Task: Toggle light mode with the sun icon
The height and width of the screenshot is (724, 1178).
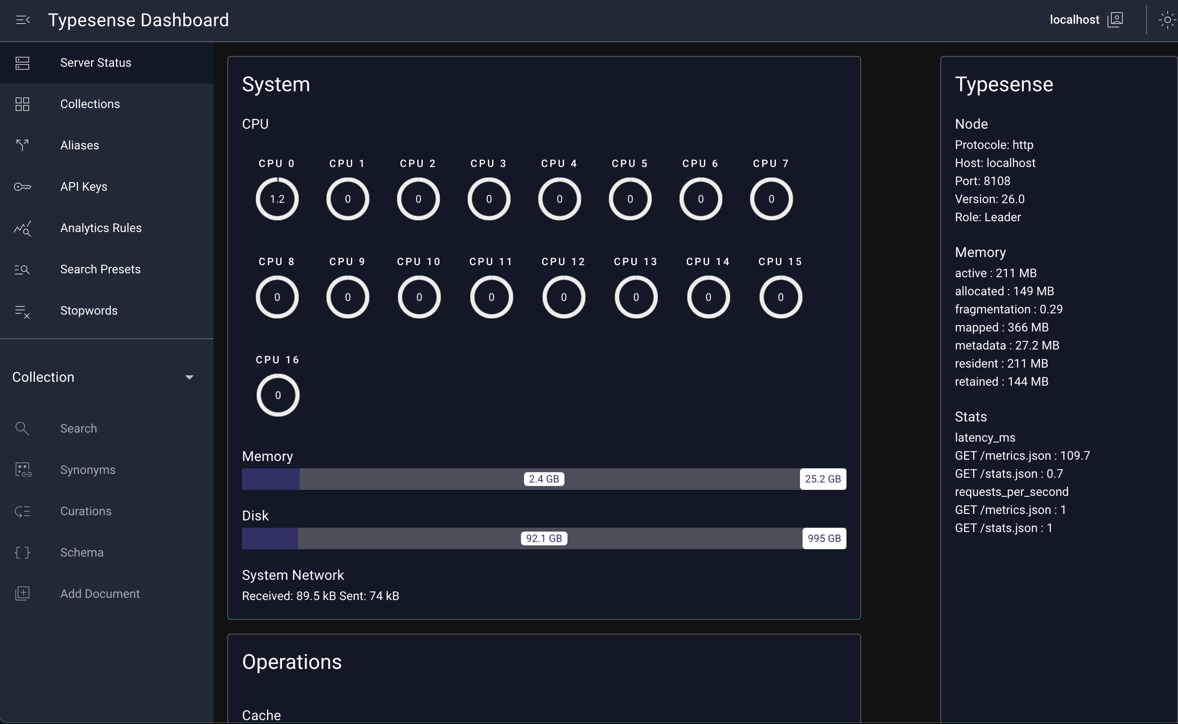Action: [x=1167, y=20]
